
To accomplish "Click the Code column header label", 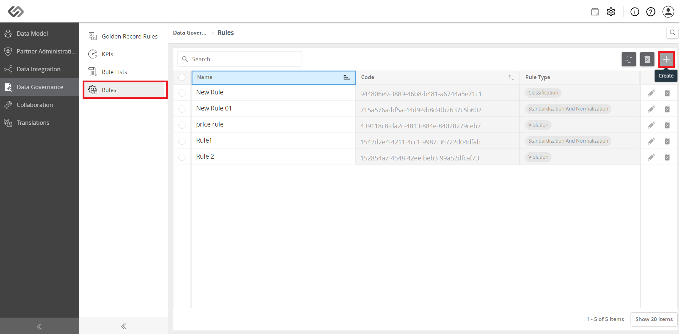I will 367,77.
